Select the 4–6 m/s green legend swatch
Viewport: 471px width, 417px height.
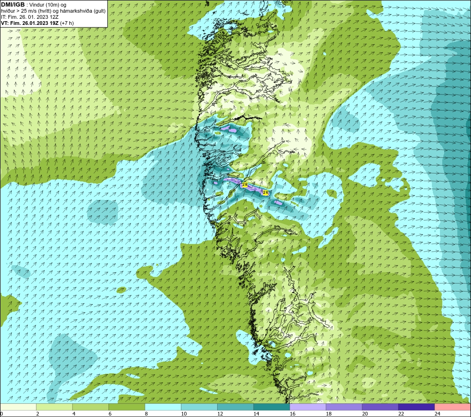click(x=90, y=407)
